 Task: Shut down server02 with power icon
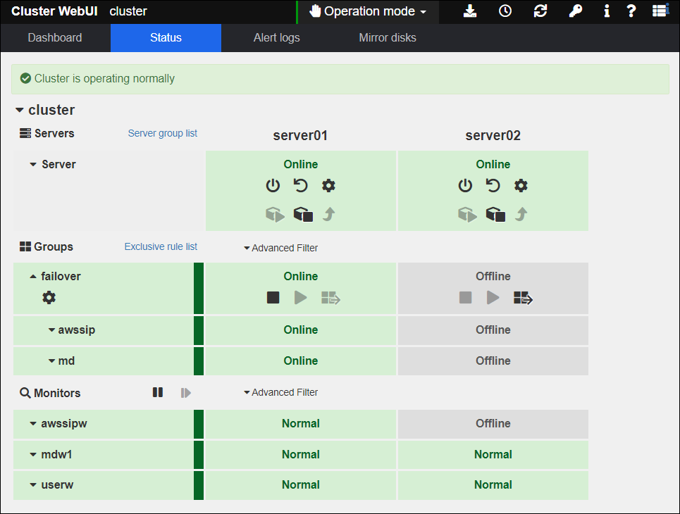tap(465, 185)
